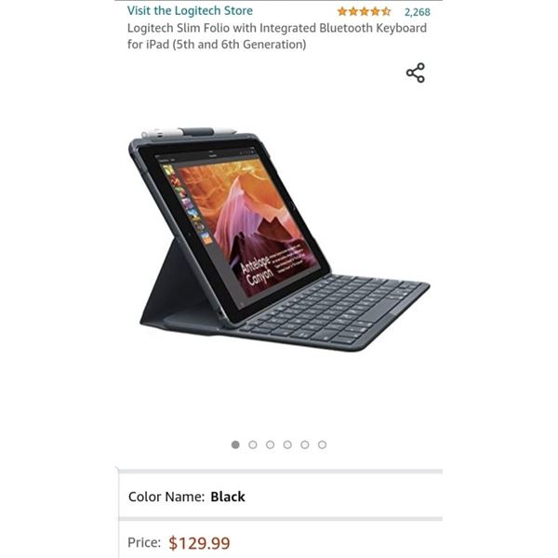Tap the $129.99 price
The height and width of the screenshot is (558, 558).
point(199,543)
